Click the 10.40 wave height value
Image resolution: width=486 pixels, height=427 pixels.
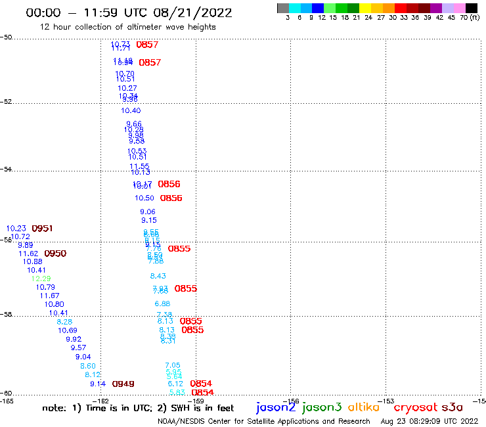click(131, 110)
